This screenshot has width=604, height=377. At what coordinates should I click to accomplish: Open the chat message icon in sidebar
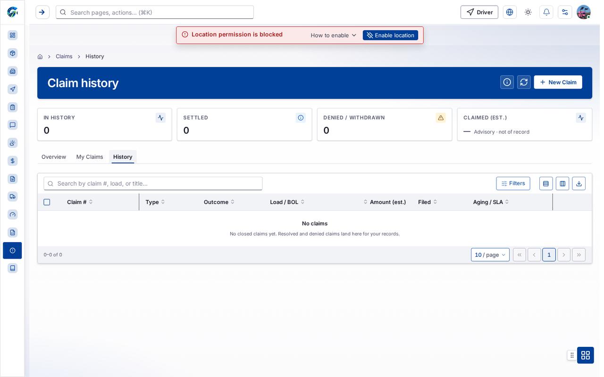point(13,125)
